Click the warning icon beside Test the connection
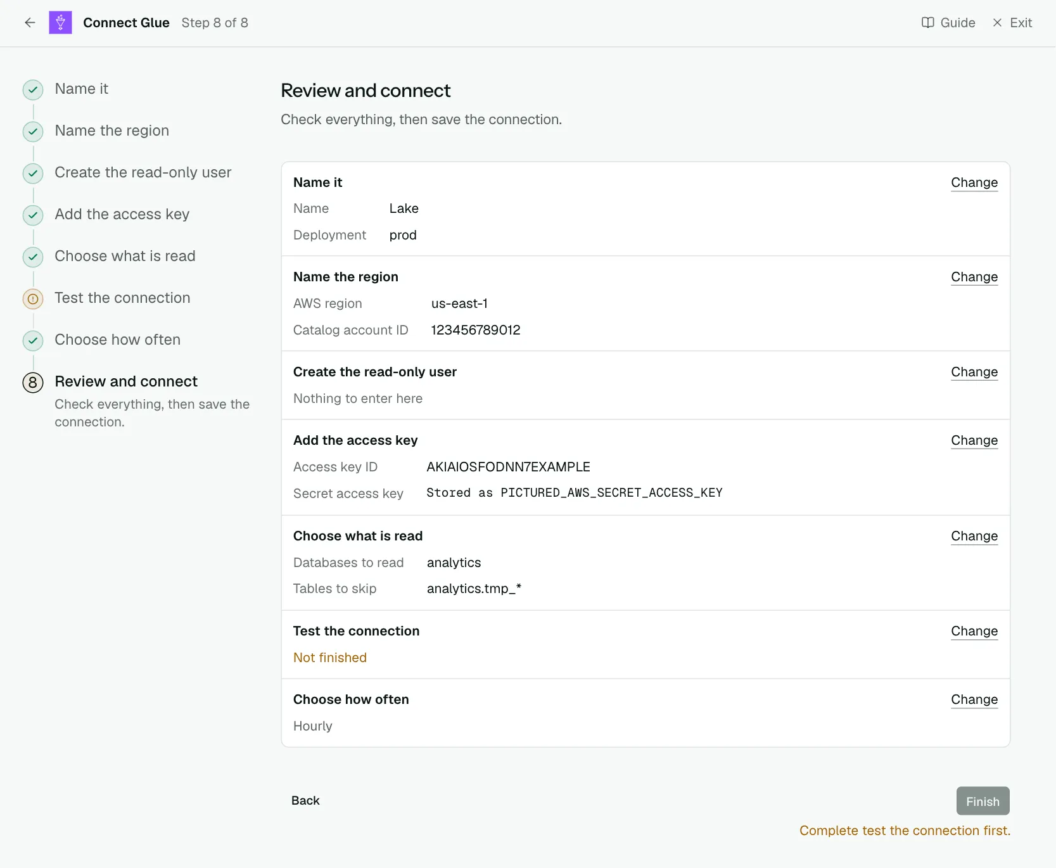The height and width of the screenshot is (868, 1056). pyautogui.click(x=33, y=298)
